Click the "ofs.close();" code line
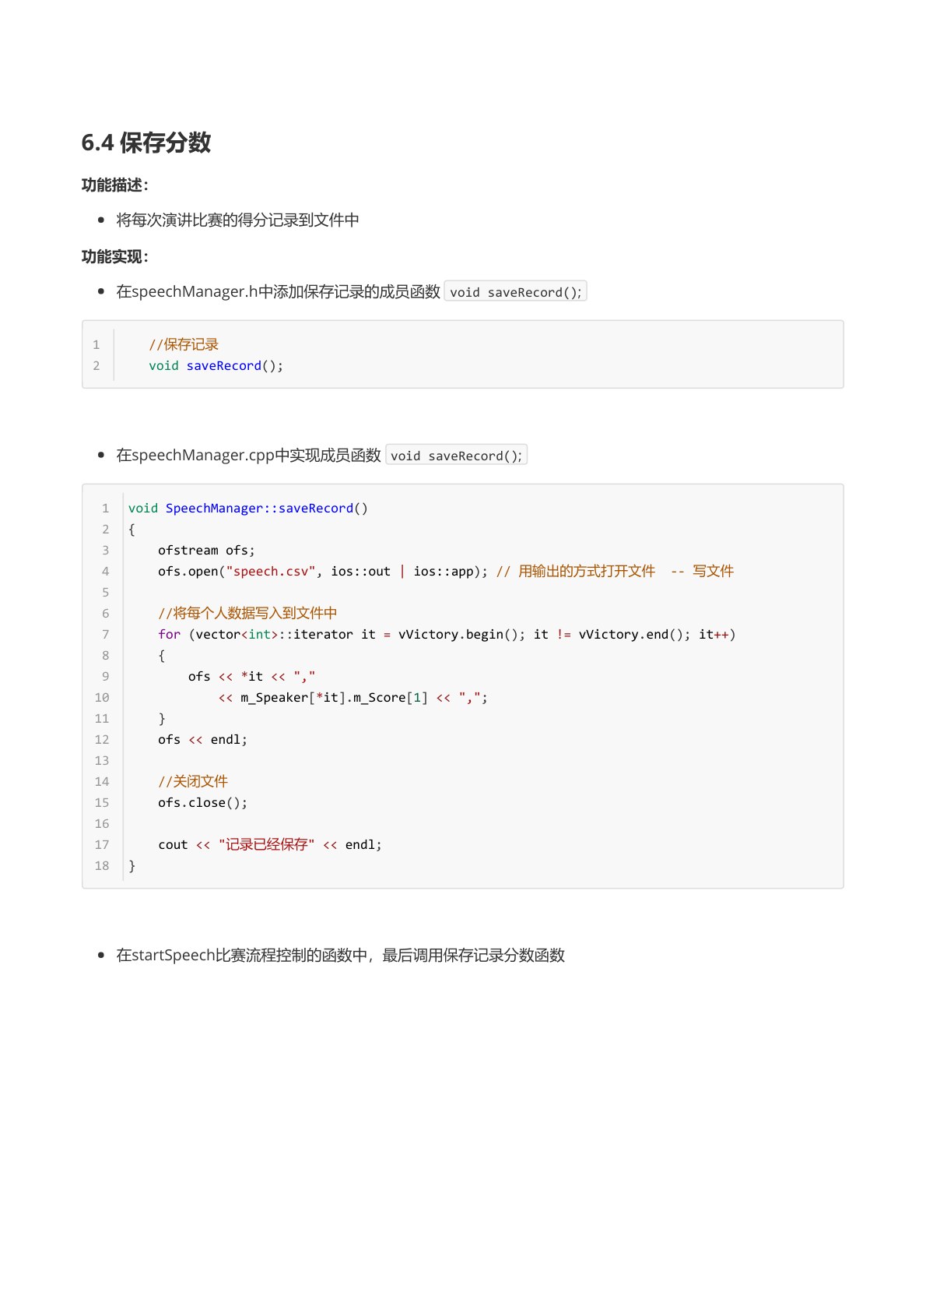 pos(202,803)
